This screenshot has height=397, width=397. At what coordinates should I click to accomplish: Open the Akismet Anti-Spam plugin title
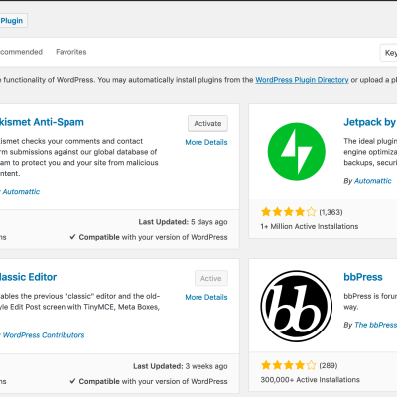coord(42,122)
